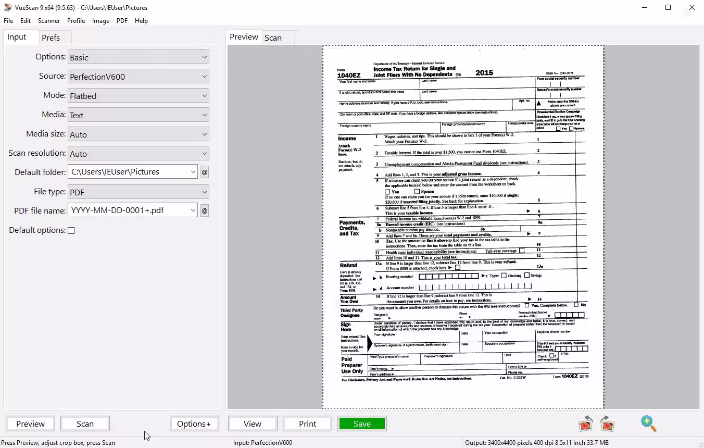Open the Profile menu
This screenshot has width=704, height=448.
point(76,21)
